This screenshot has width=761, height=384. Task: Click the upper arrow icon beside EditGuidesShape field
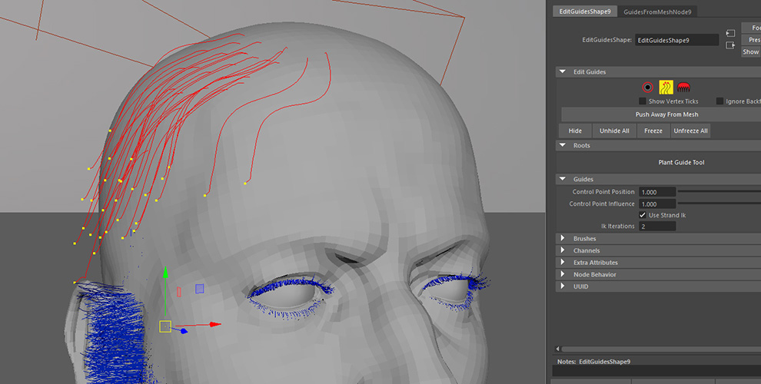(x=730, y=34)
